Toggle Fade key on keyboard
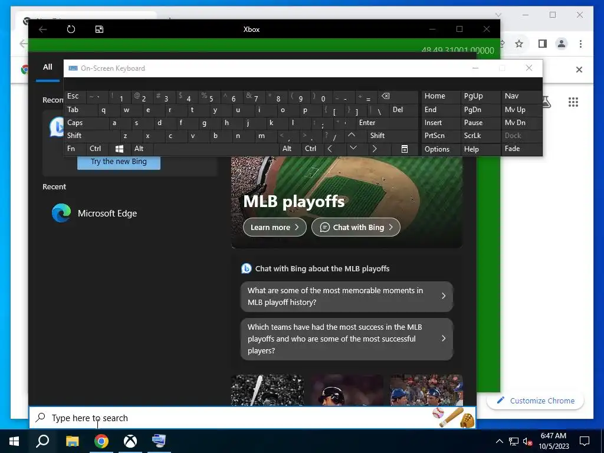Screen dimensions: 604x453 521,149
